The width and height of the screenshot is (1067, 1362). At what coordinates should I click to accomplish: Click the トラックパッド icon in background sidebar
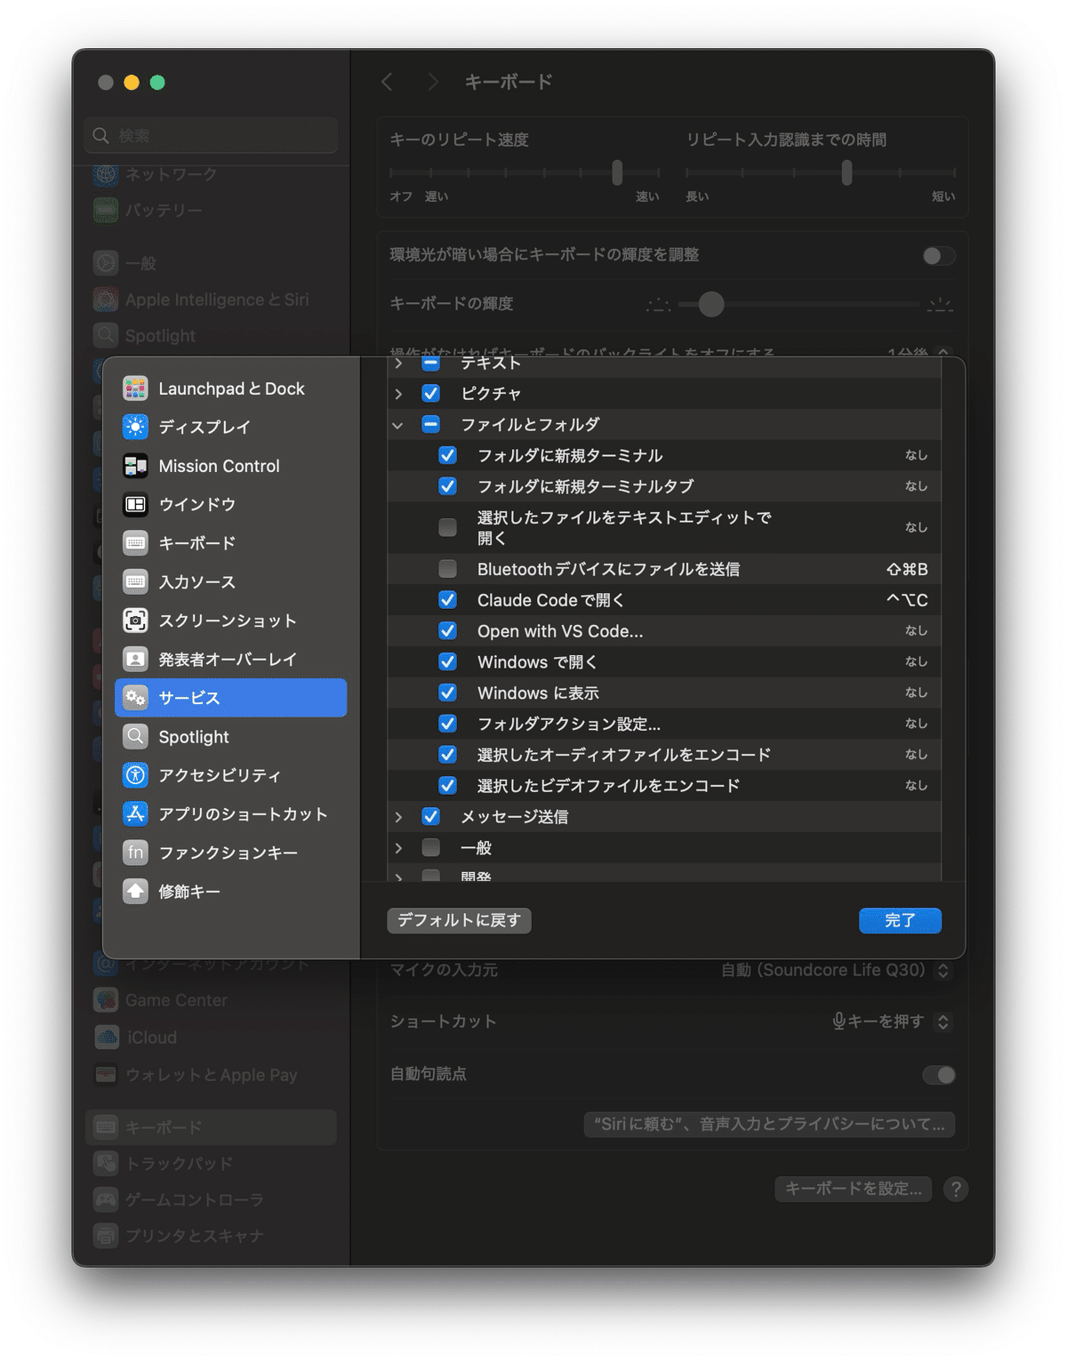click(106, 1163)
